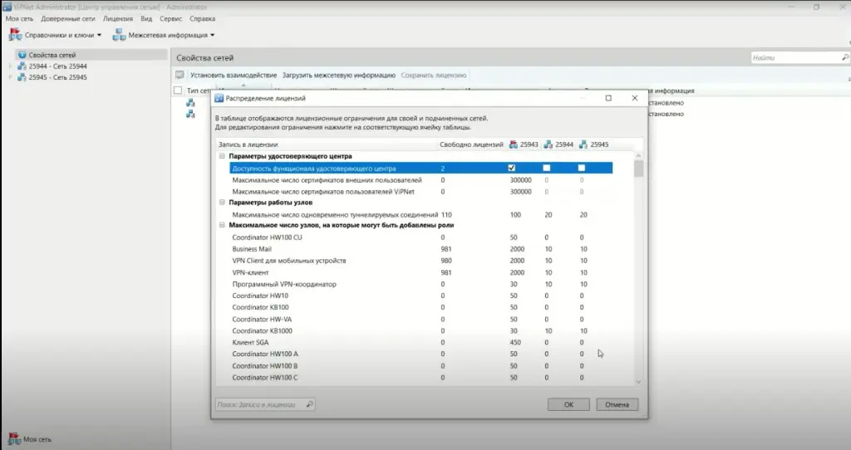Image resolution: width=851 pixels, height=450 pixels.
Task: Select Доступность функционала удостоверяющего центра row
Action: point(421,168)
